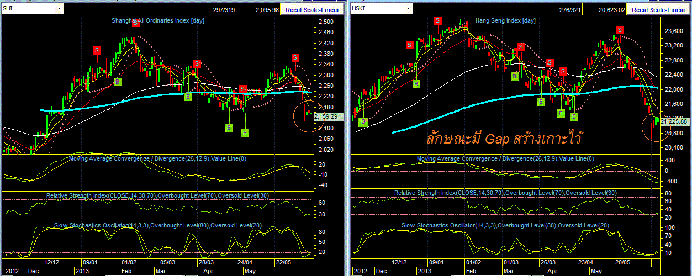Image resolution: width=692 pixels, height=276 pixels.
Task: Click the leftmost S marker on Shanghai chart
Action: [x=97, y=50]
